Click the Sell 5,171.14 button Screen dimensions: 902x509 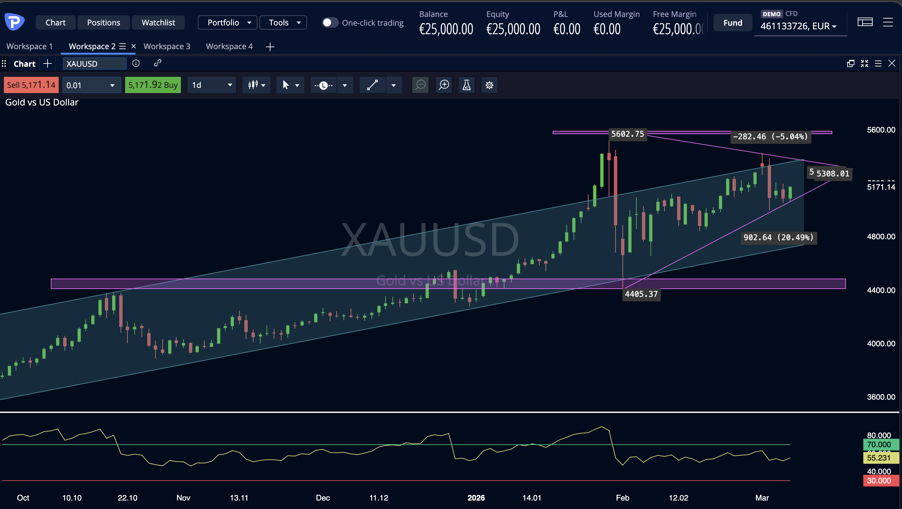(x=31, y=85)
